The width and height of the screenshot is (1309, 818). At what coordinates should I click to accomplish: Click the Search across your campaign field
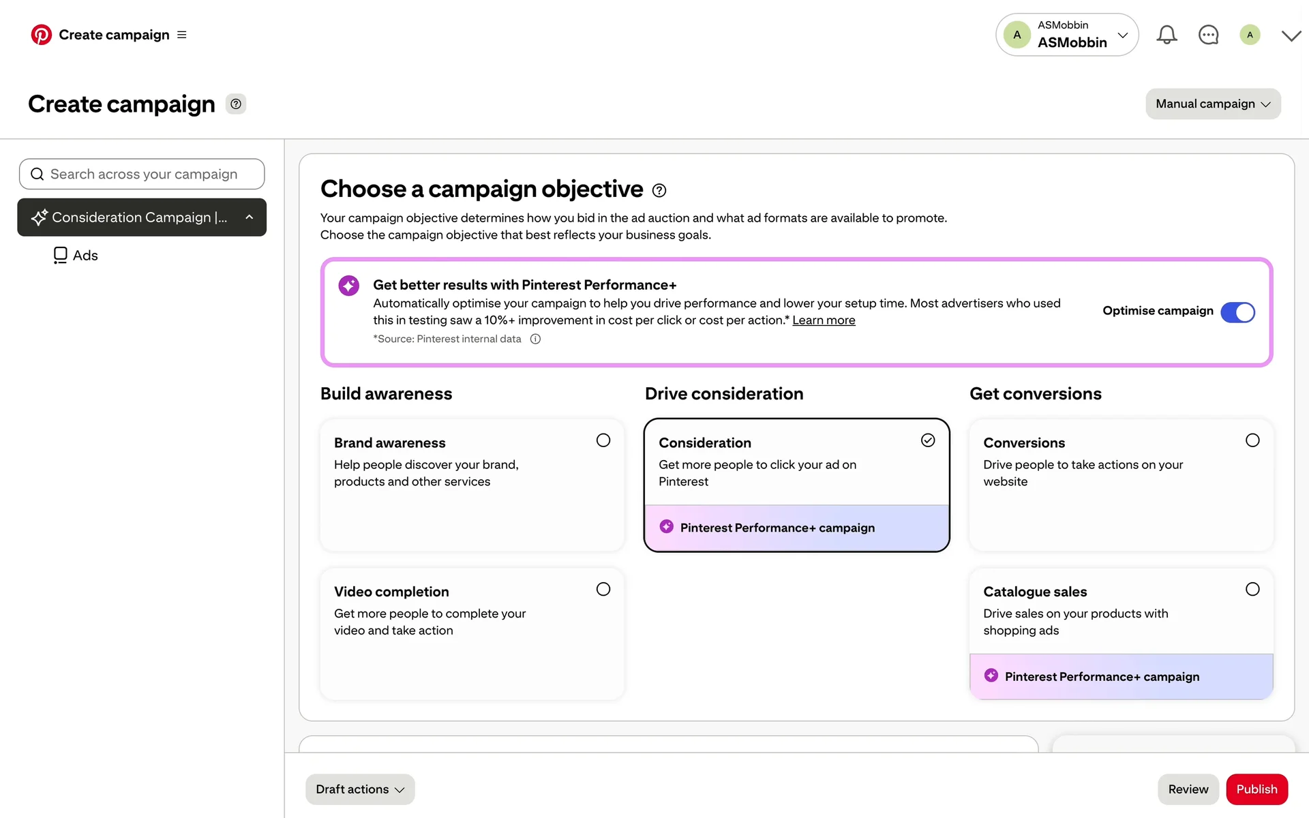[142, 175]
